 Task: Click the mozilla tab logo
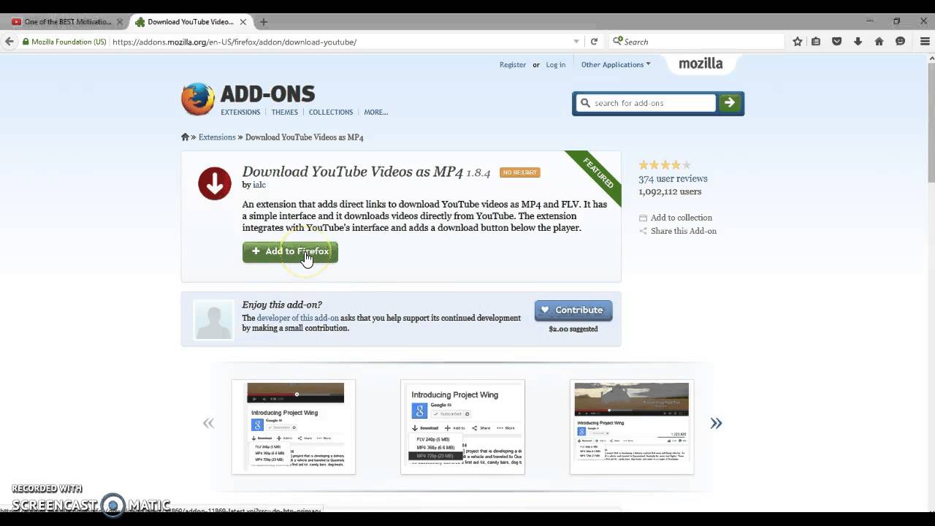coord(701,64)
